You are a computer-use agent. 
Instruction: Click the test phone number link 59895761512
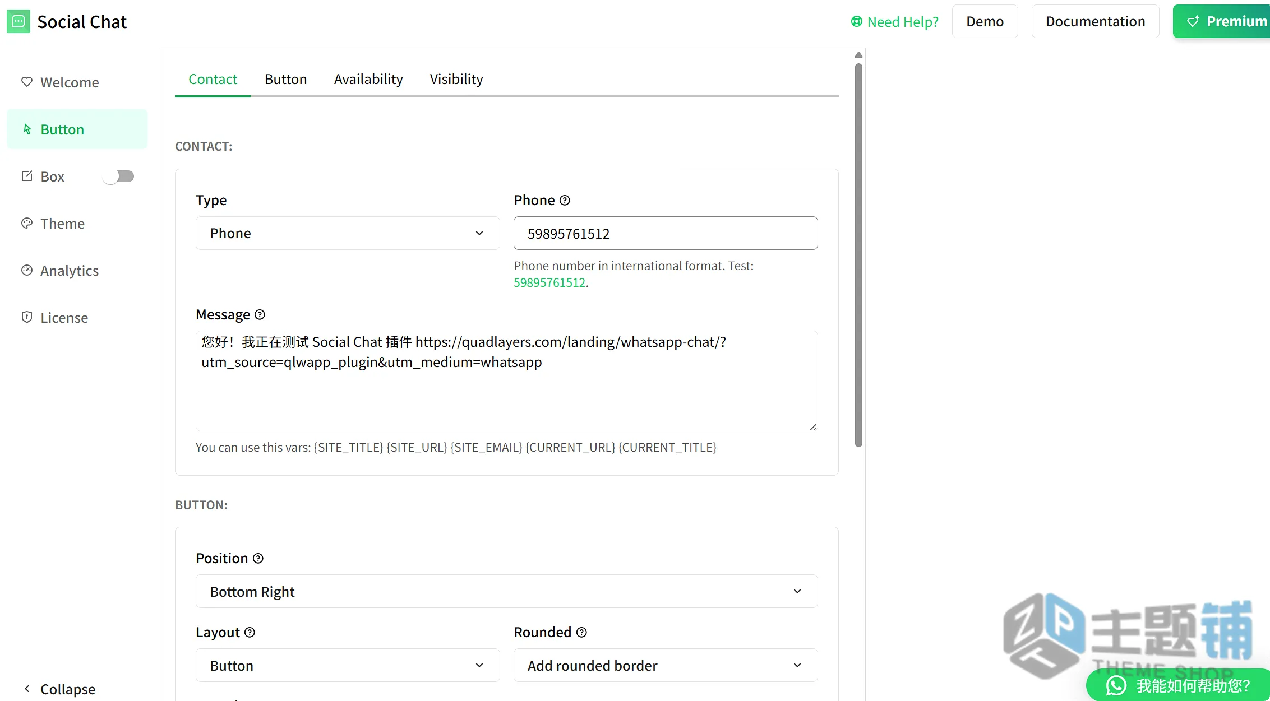[x=549, y=282]
